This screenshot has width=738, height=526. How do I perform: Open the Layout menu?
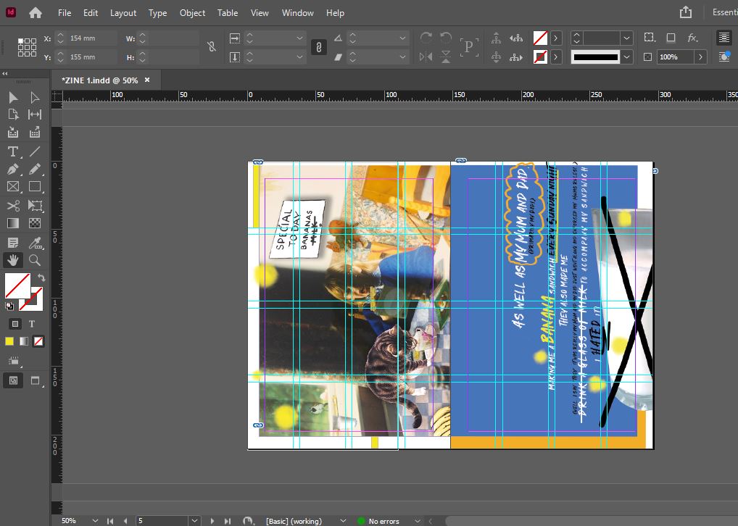[123, 13]
